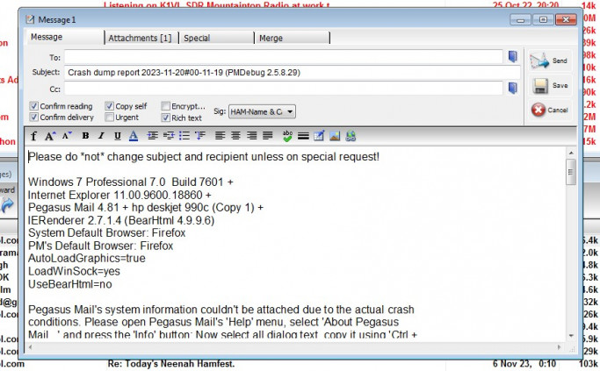Viewport: 600px width, 371px height.
Task: Run the spell checker
Action: 287,136
